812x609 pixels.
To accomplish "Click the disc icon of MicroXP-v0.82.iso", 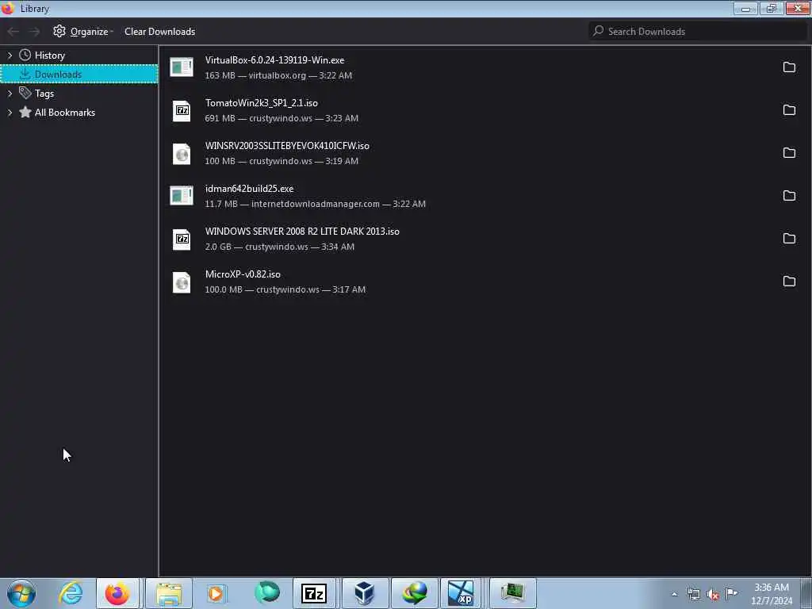I will click(x=182, y=282).
